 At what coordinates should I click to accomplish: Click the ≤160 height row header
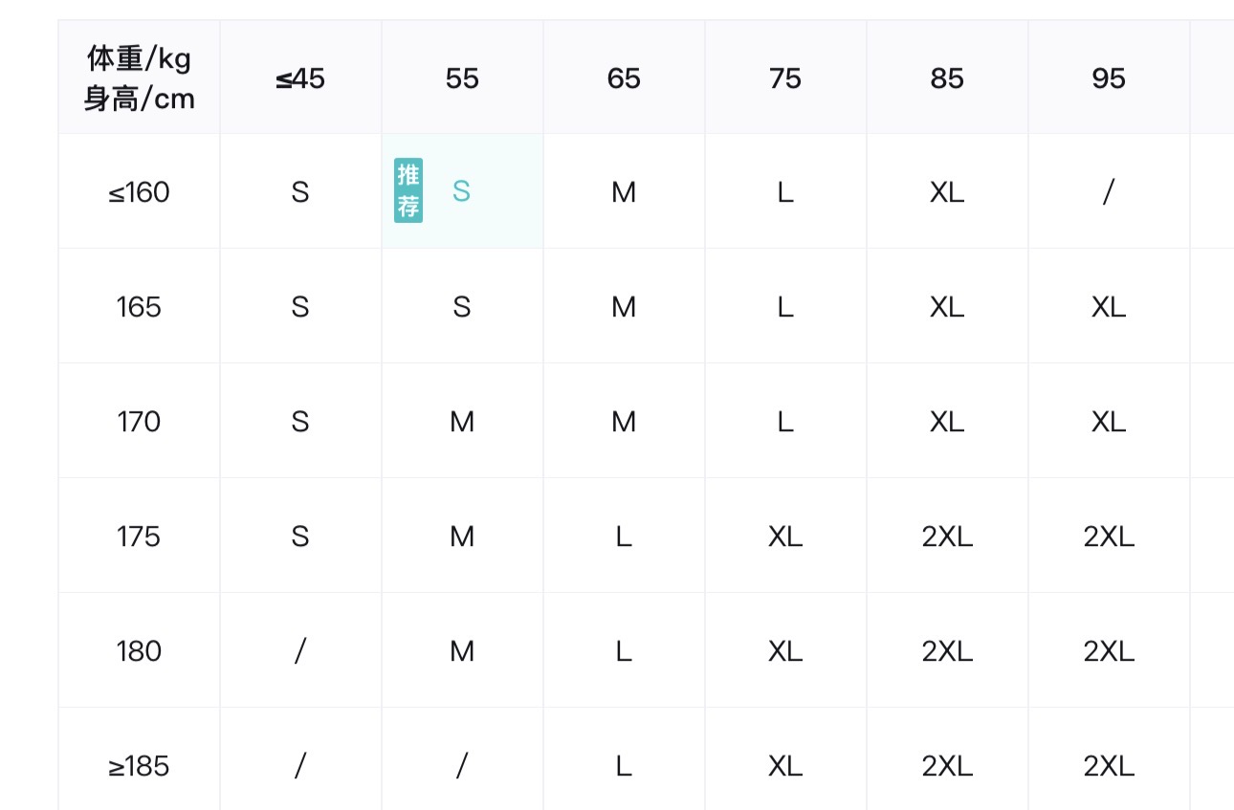tap(140, 192)
